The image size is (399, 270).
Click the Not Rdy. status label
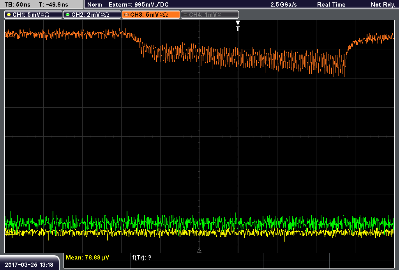click(383, 5)
